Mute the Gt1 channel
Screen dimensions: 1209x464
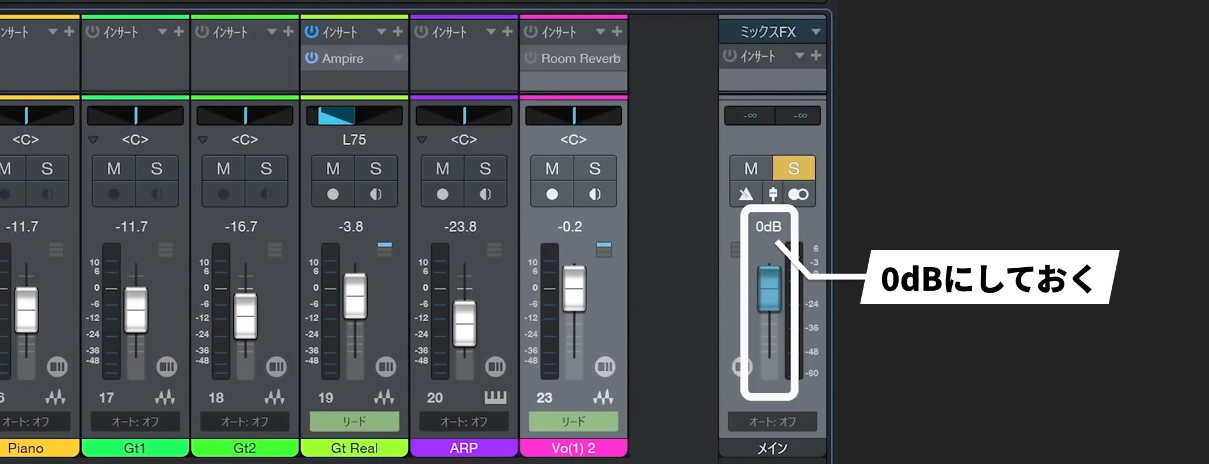point(114,169)
